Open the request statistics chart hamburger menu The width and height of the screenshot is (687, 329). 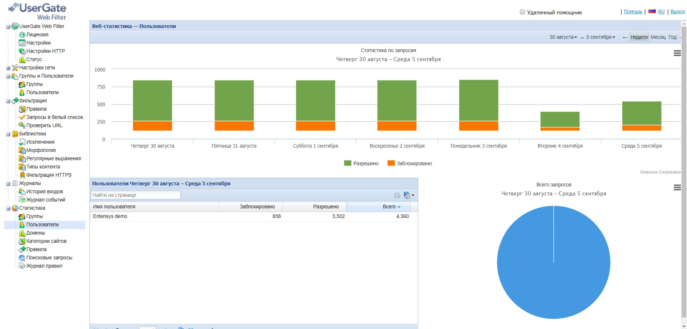pyautogui.click(x=677, y=53)
